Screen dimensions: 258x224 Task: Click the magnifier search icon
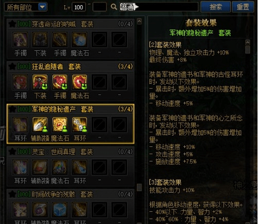pyautogui.click(x=114, y=7)
